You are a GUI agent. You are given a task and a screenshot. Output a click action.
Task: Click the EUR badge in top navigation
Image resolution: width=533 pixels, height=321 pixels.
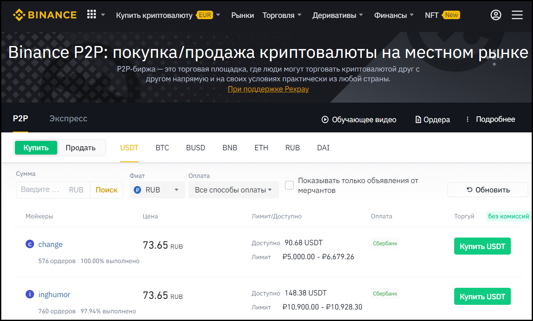tap(205, 15)
